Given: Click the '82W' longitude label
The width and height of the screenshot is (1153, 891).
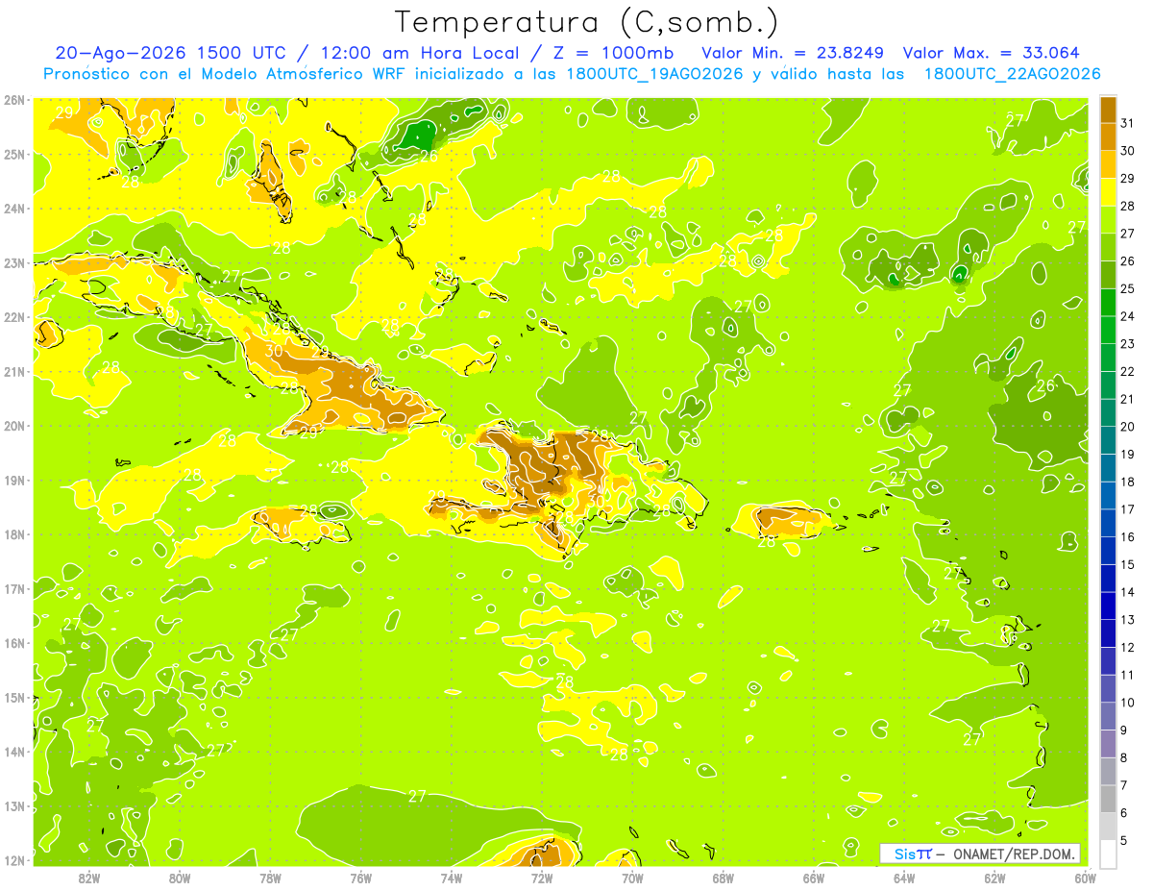Looking at the screenshot, I should point(89,878).
